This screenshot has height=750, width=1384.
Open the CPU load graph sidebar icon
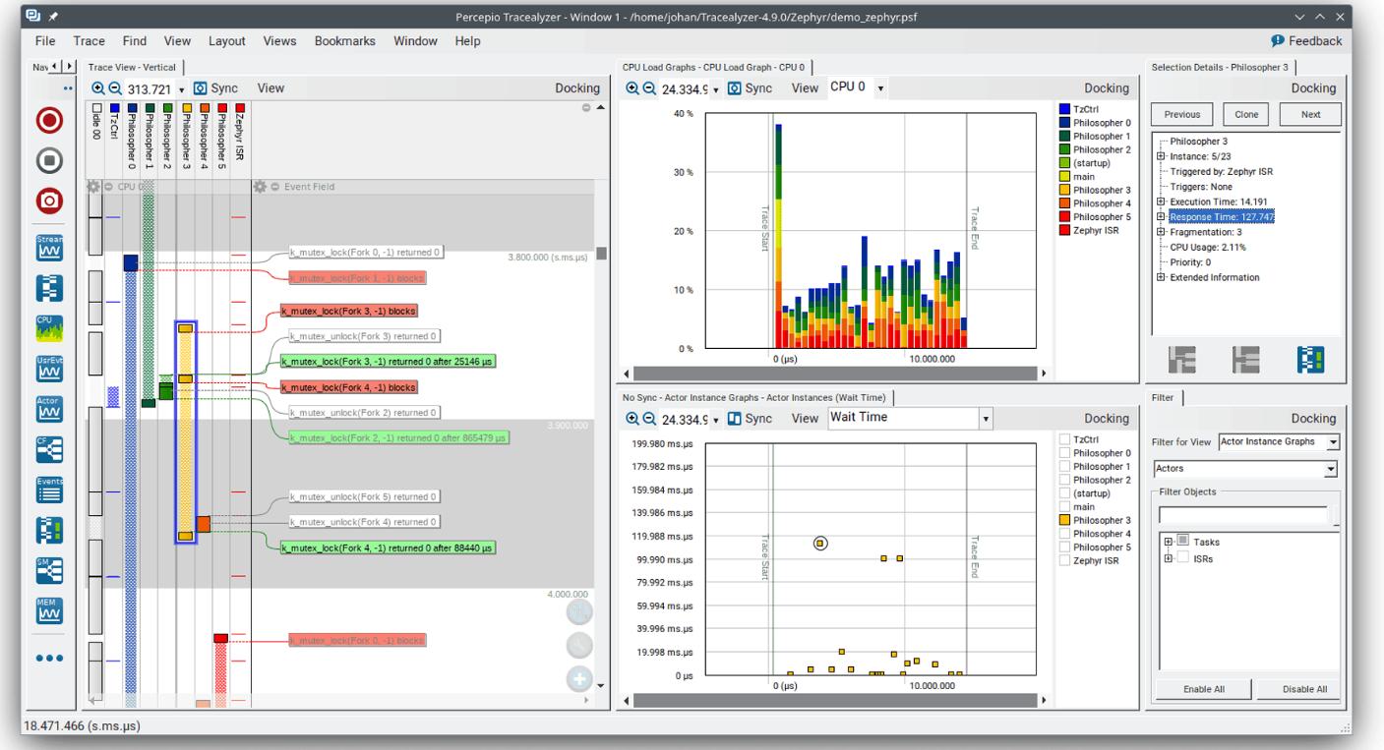49,326
